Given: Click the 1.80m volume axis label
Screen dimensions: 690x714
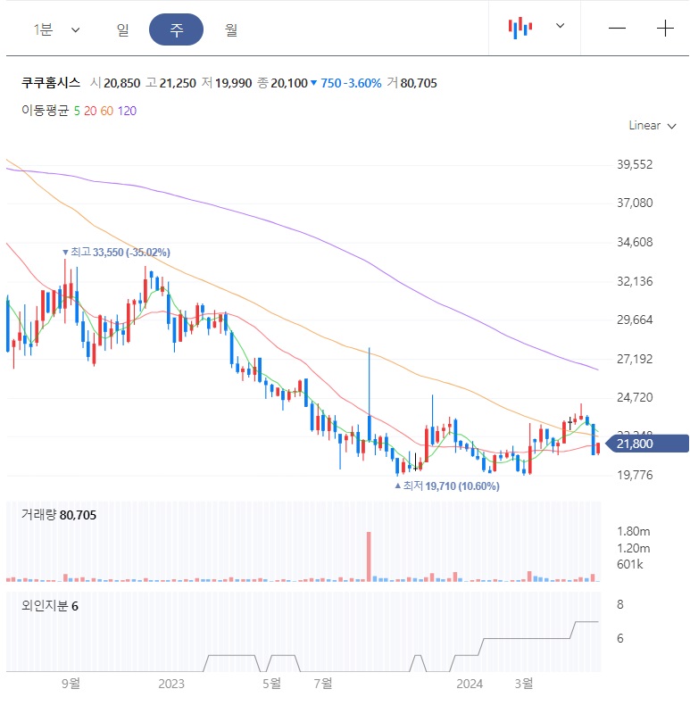Looking at the screenshot, I should tap(633, 531).
